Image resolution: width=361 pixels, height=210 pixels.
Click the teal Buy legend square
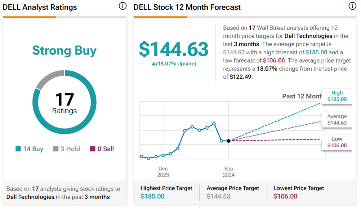(18, 149)
